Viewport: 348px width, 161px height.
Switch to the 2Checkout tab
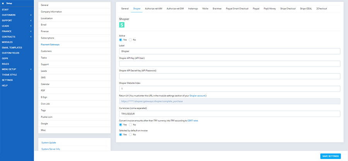pos(321,9)
